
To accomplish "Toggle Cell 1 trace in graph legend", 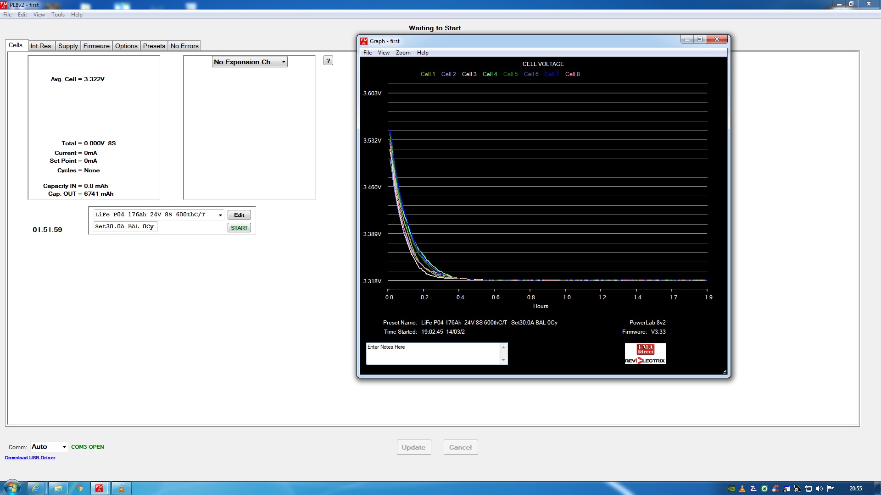I will (x=428, y=74).
